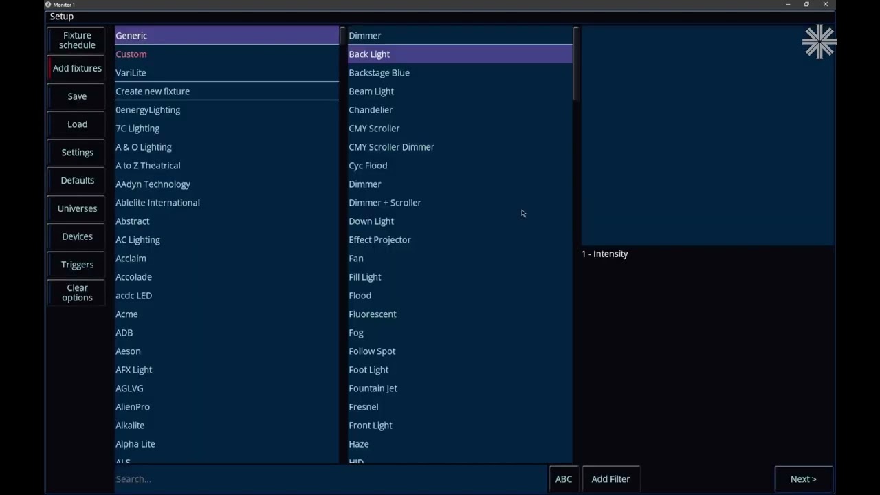Open the Save menu in the sidebar

tap(77, 96)
